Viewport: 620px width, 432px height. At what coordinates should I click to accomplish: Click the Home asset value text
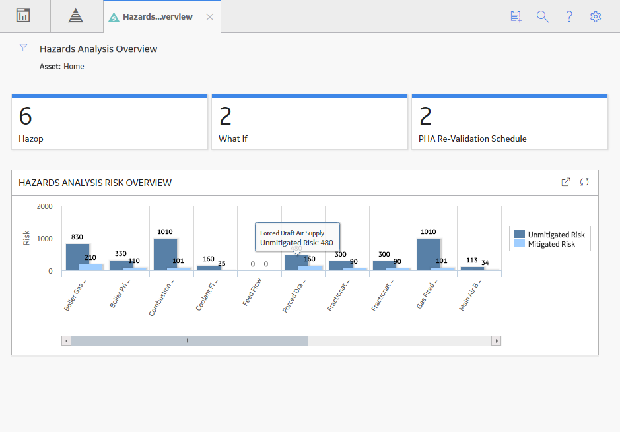73,67
